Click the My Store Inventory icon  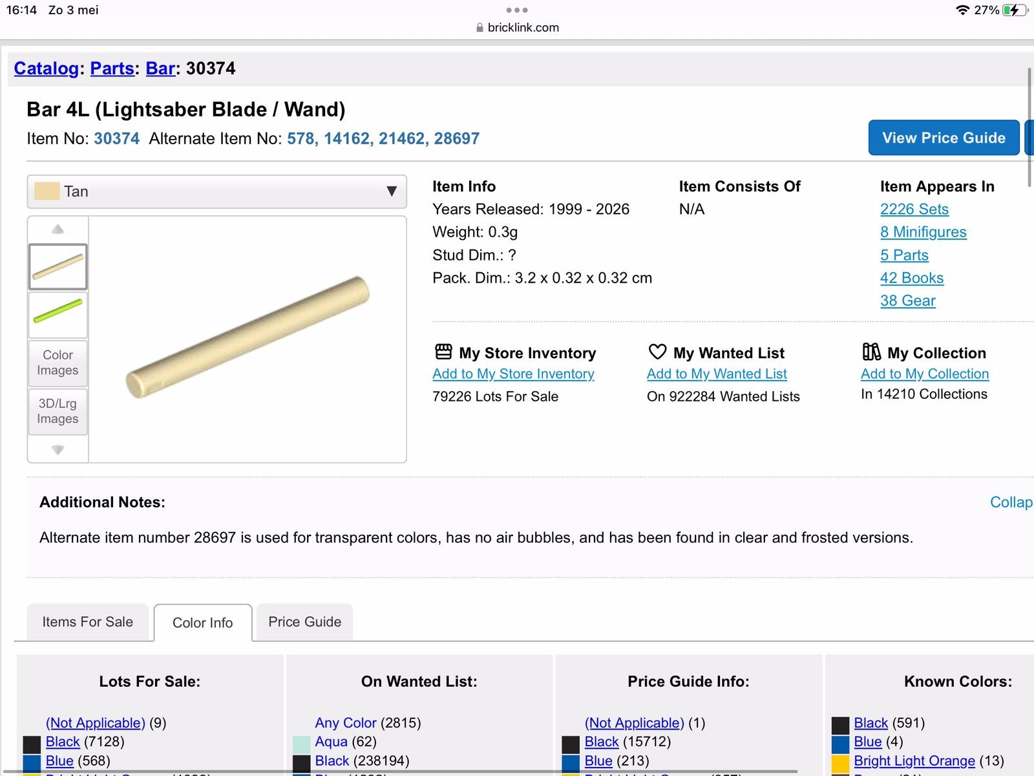443,352
